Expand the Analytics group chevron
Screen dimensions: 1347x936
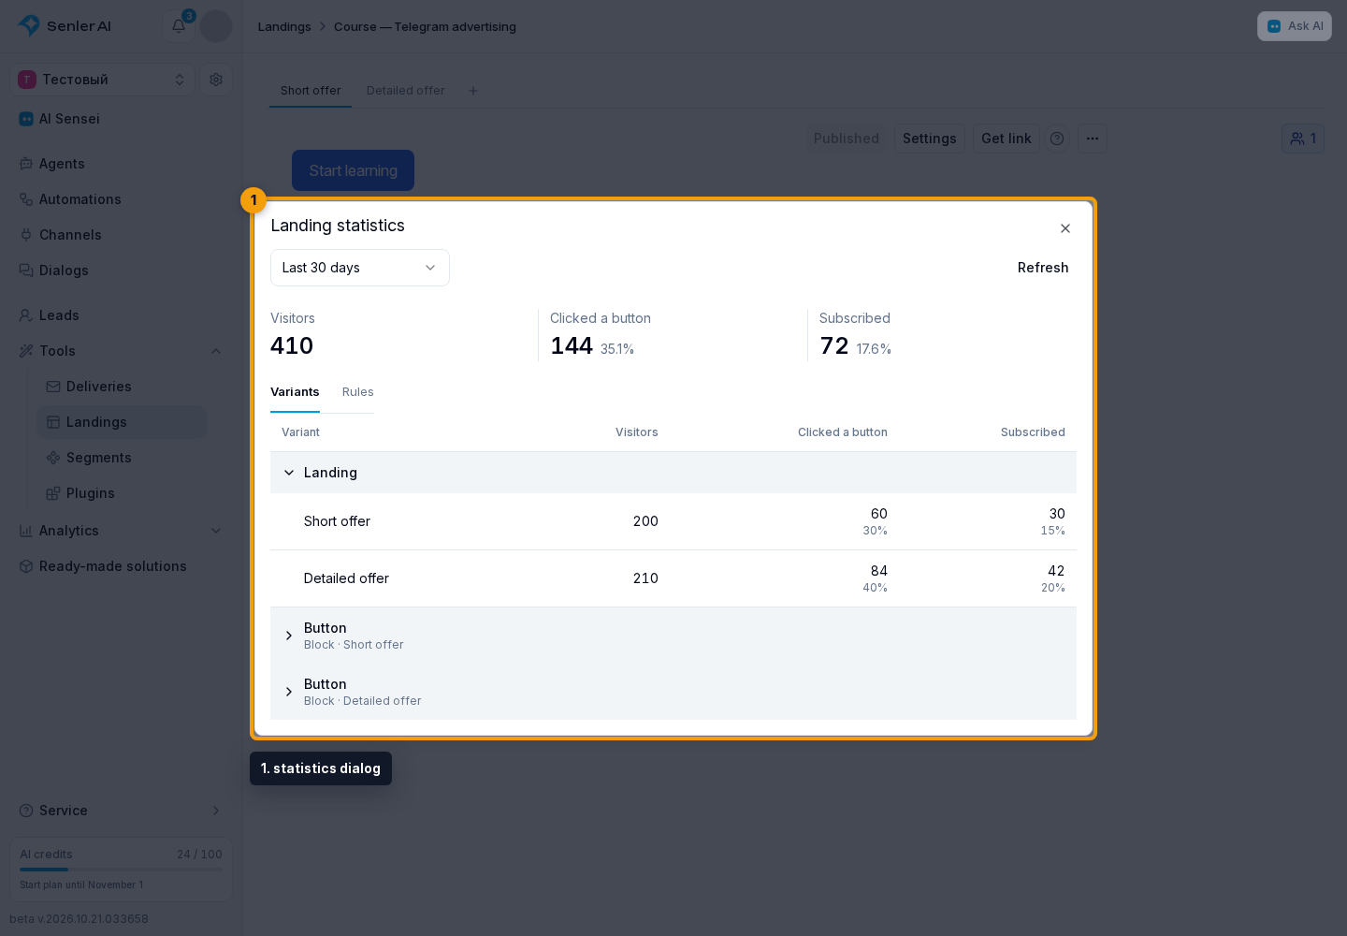tap(216, 531)
